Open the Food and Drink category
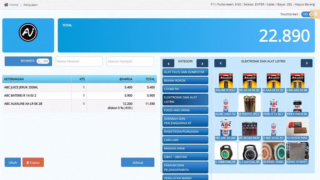Screen dimensions: 320x180 (x=185, y=110)
